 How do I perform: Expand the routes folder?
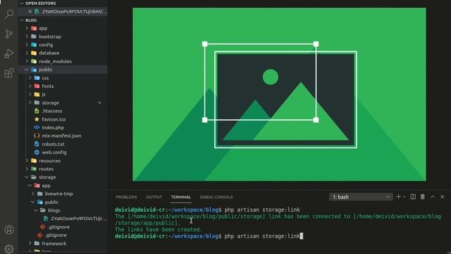[x=63, y=169]
